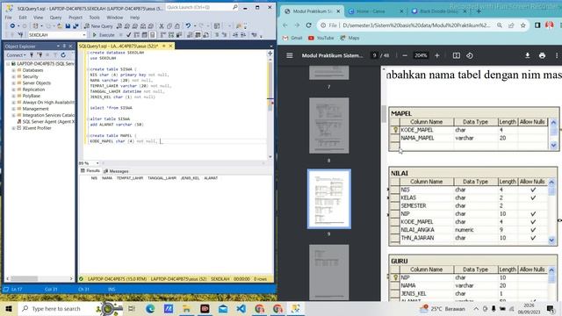Close the SQLQuery1.sql tab
The height and width of the screenshot is (316, 562).
tap(170, 46)
